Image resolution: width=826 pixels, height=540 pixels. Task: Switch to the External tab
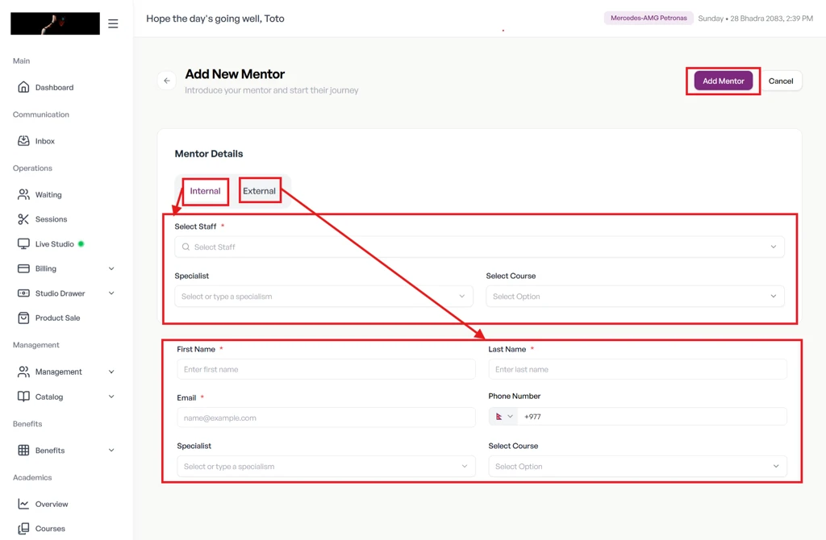point(259,191)
